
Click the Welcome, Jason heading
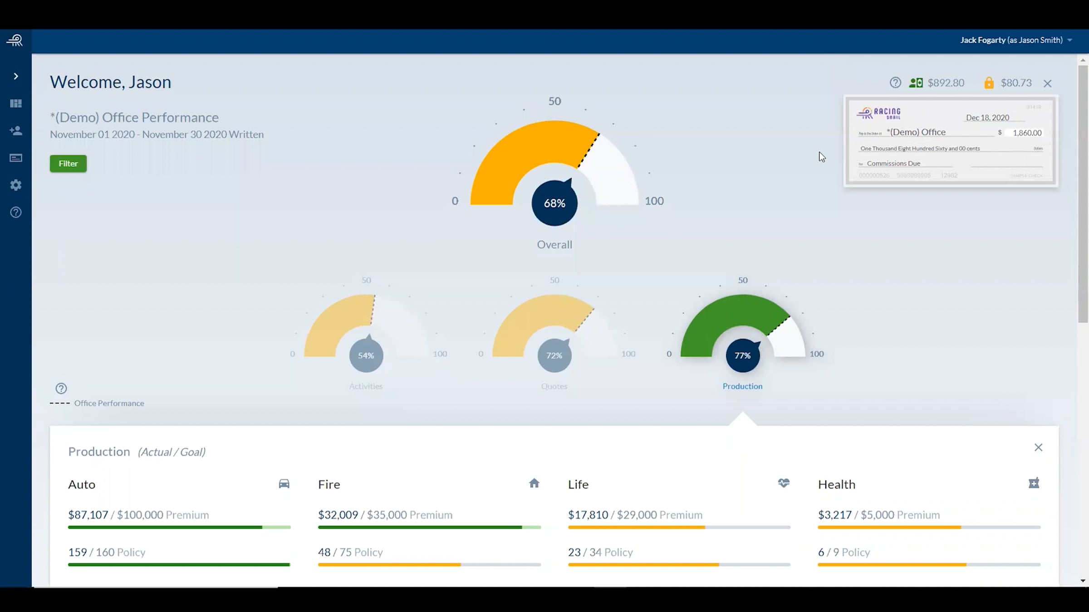(110, 82)
